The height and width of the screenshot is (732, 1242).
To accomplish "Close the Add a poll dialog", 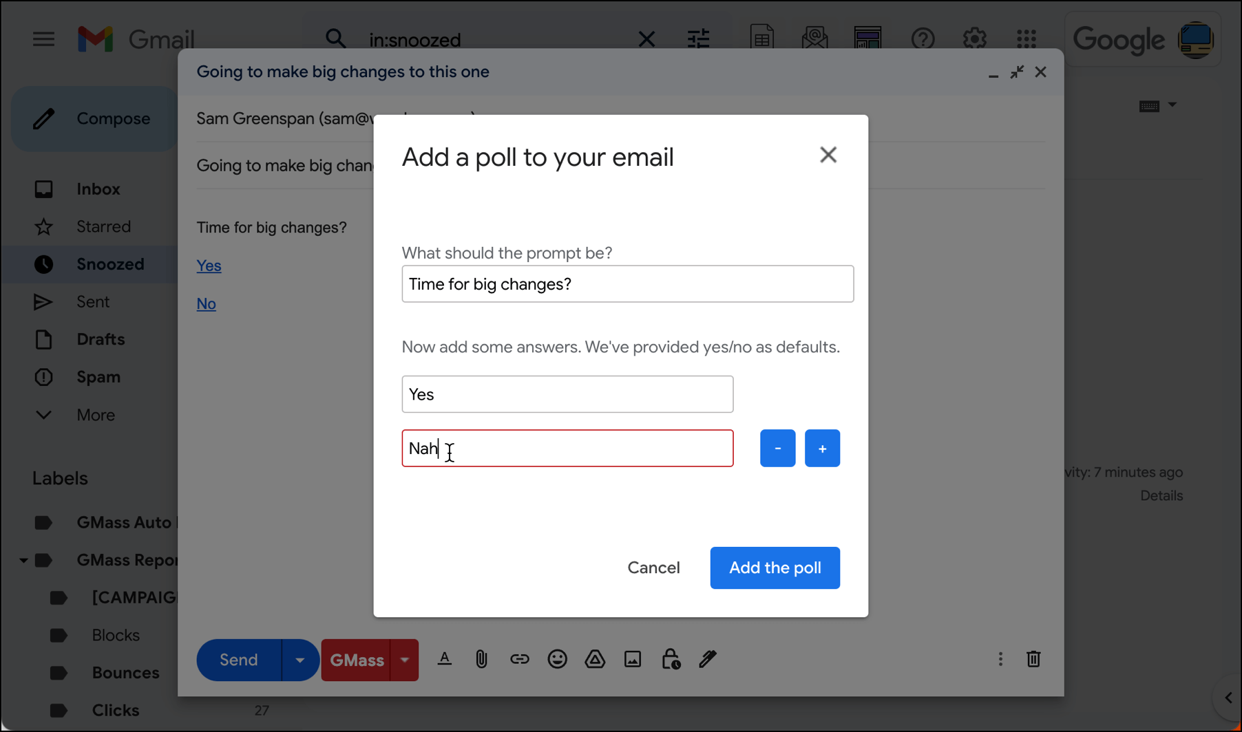I will [x=828, y=155].
